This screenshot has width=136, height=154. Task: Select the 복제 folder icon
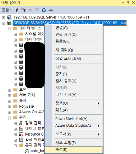click(x=15, y=101)
